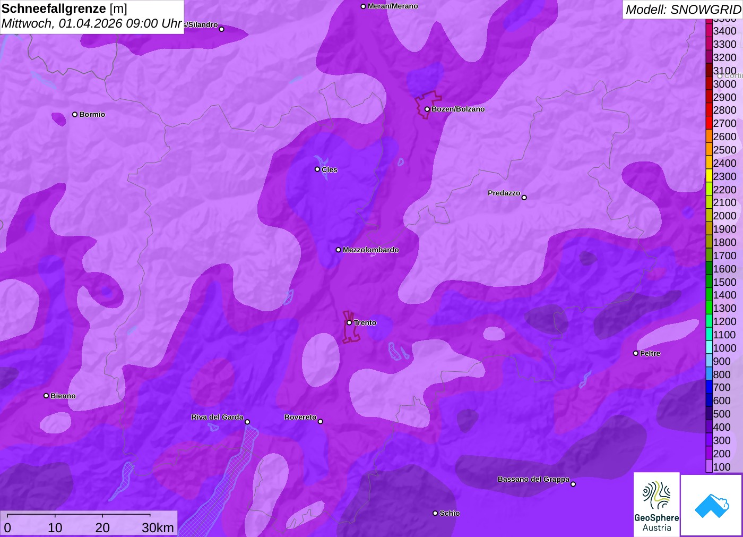Click the "Bozen/Bolzano" map label
This screenshot has width=743, height=537.
click(458, 109)
